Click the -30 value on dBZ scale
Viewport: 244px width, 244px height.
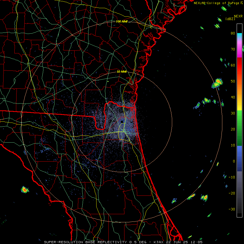coord(232,209)
